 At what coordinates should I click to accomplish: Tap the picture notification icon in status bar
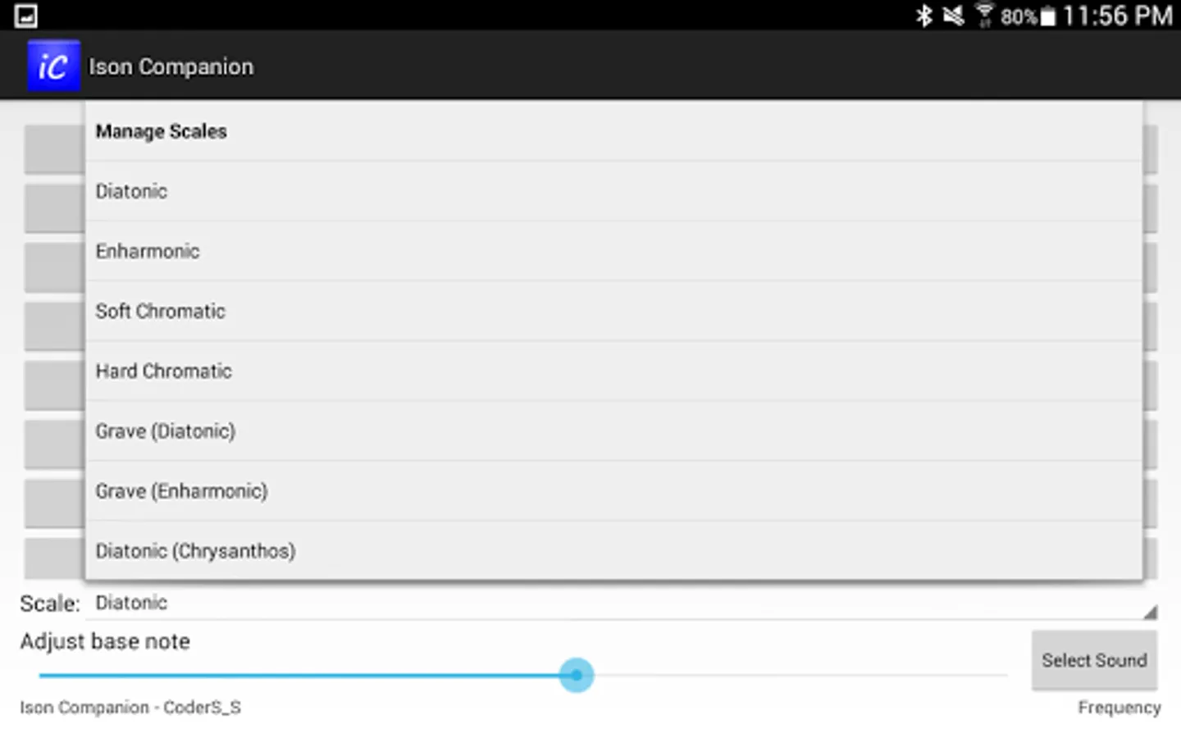26,16
